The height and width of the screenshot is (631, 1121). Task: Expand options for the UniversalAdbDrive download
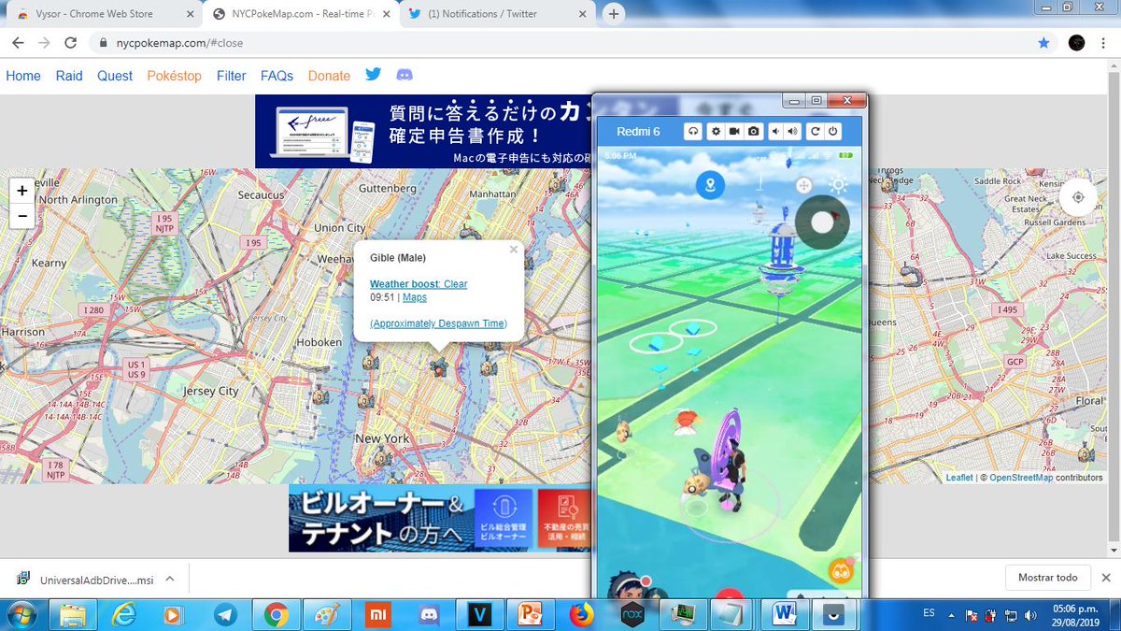[169, 578]
